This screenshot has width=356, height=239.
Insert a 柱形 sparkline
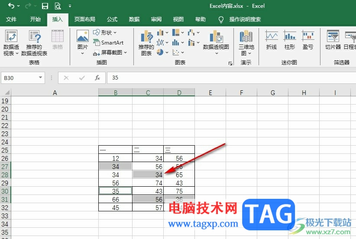290,40
